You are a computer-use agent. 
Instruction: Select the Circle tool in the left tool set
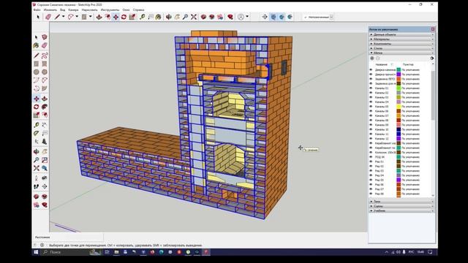[37, 72]
